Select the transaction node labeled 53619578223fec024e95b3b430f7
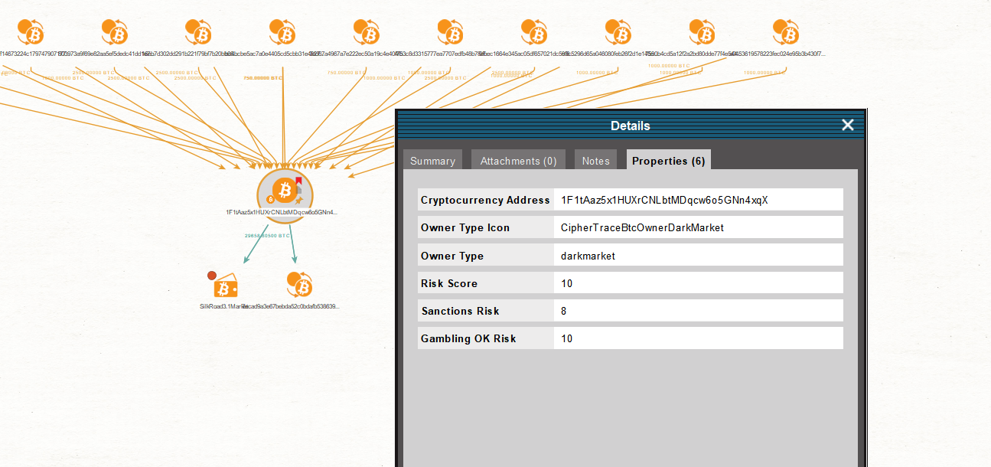This screenshot has width=991, height=467. [787, 32]
